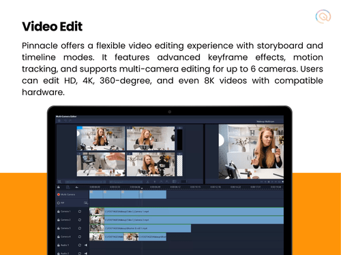This screenshot has width=341, height=255.
Task: Click the Camera 1 track label
Action: [x=65, y=211]
